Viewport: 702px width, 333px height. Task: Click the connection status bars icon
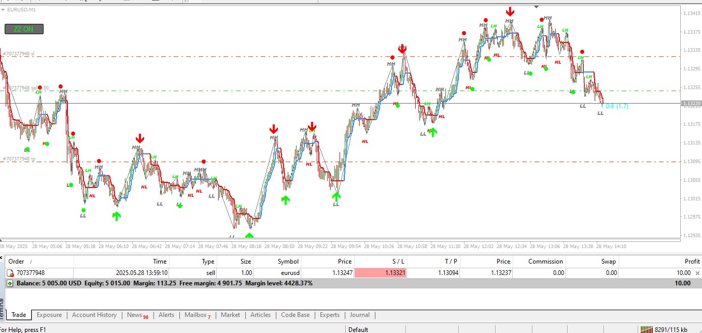pyautogui.click(x=647, y=329)
